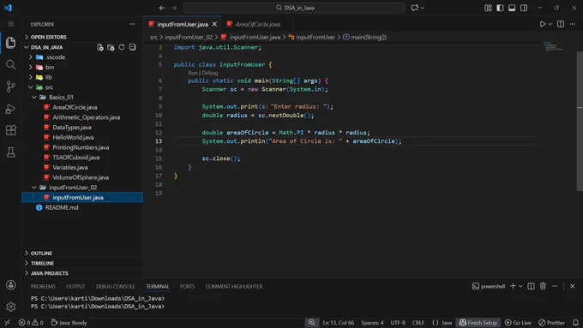Click New Folder icon in explorer
Image resolution: width=583 pixels, height=328 pixels.
(x=111, y=47)
